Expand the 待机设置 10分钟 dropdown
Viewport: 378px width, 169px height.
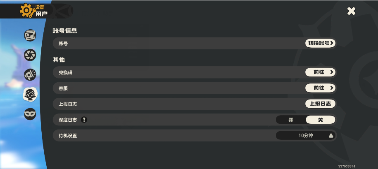(305, 136)
